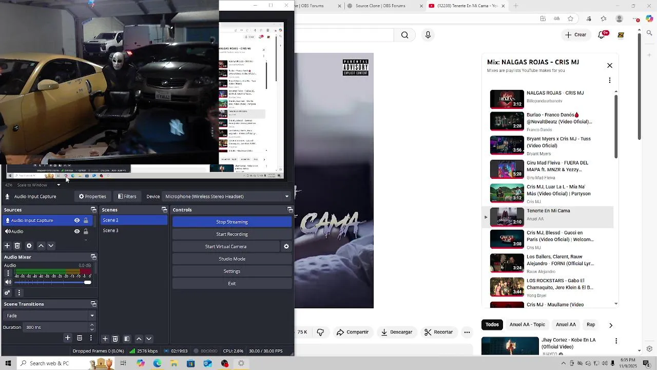Image resolution: width=657 pixels, height=370 pixels.
Task: Toggle visibility of Audio source
Action: click(x=77, y=231)
